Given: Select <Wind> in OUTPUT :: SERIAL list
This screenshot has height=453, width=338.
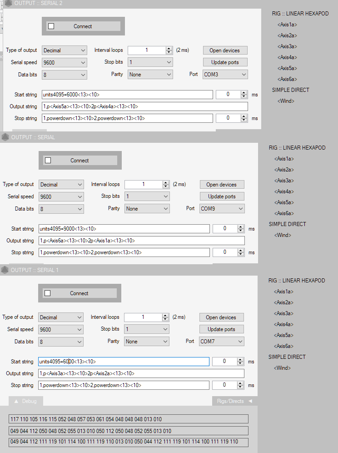Looking at the screenshot, I should 283,235.
